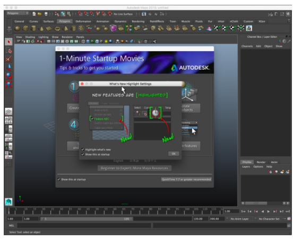Activate the Paint Selection tool
293x240 pixels.
(x=8, y=59)
